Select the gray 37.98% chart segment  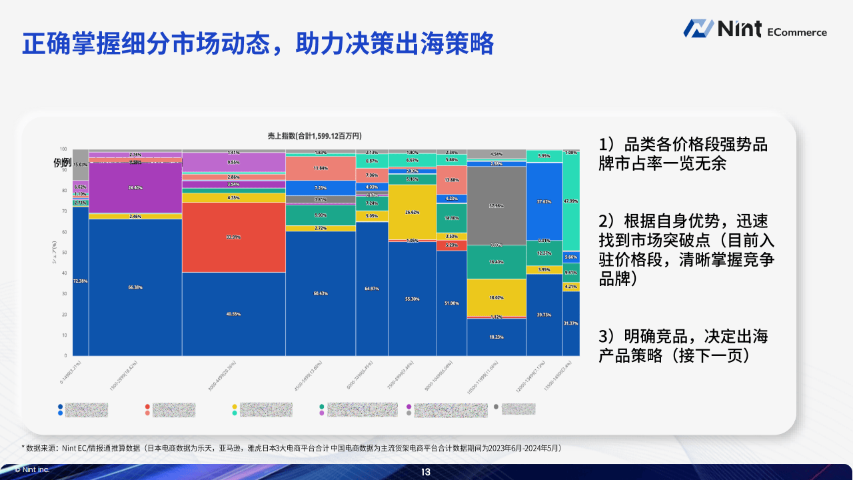496,206
